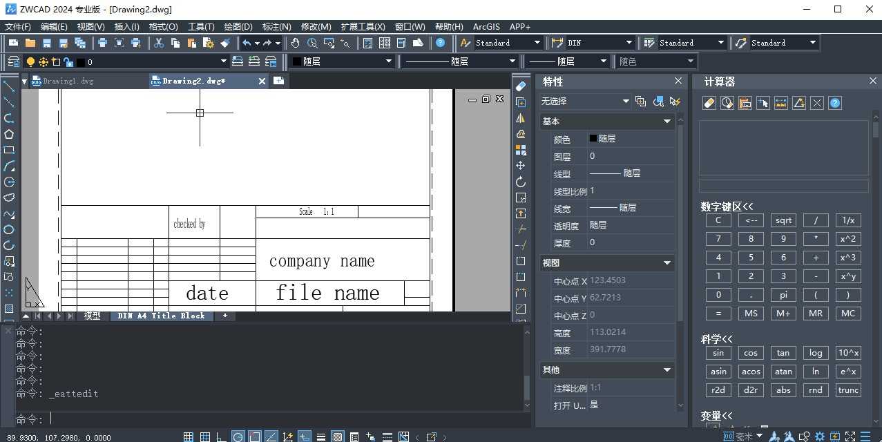
Task: Activate the Pan tool in the top toolbar
Action: pos(295,43)
